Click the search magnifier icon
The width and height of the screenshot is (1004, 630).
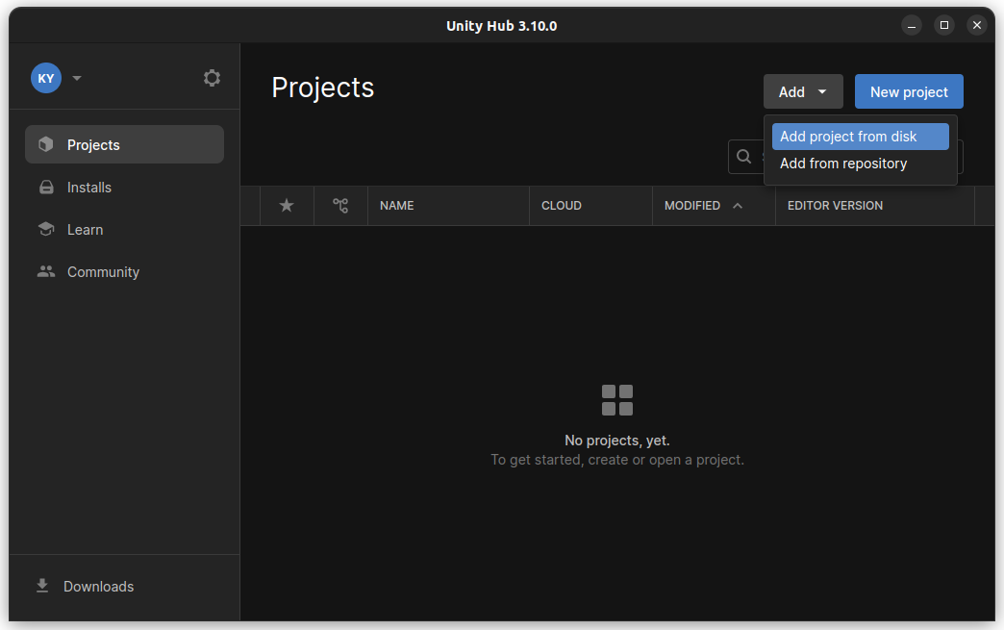pos(743,156)
